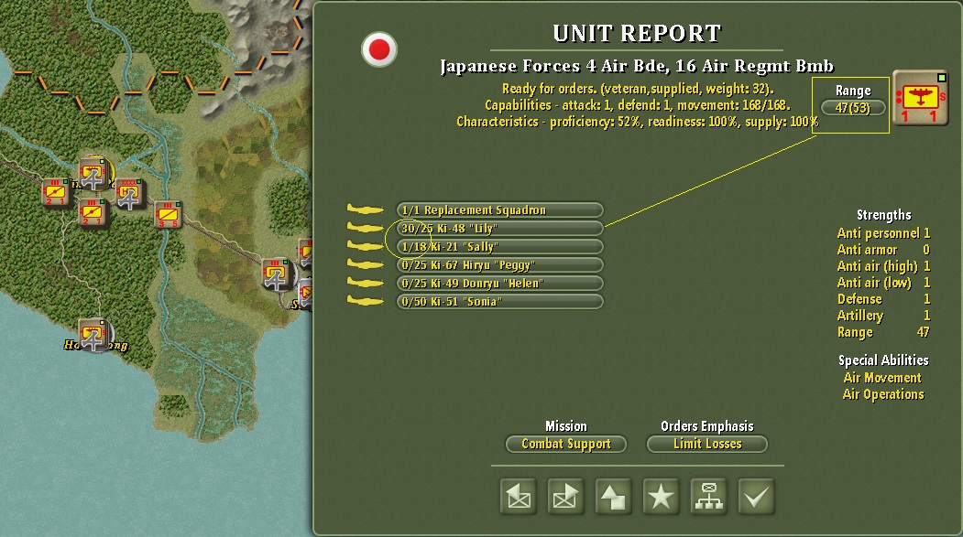Click the Defense strength line
Viewport: 963px width, 537px height.
coord(883,299)
